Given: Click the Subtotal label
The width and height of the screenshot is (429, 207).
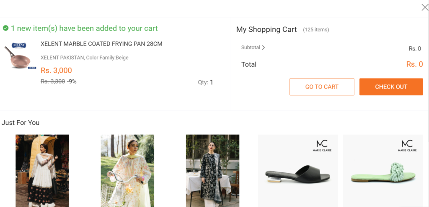Looking at the screenshot, I should pos(251,48).
